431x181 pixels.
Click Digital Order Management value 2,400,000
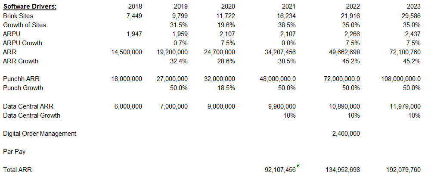coord(346,134)
